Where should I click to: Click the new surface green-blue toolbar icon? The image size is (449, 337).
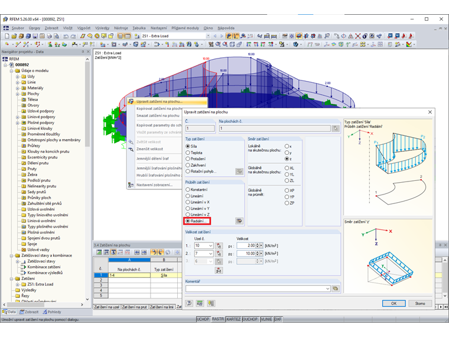pyautogui.click(x=64, y=44)
